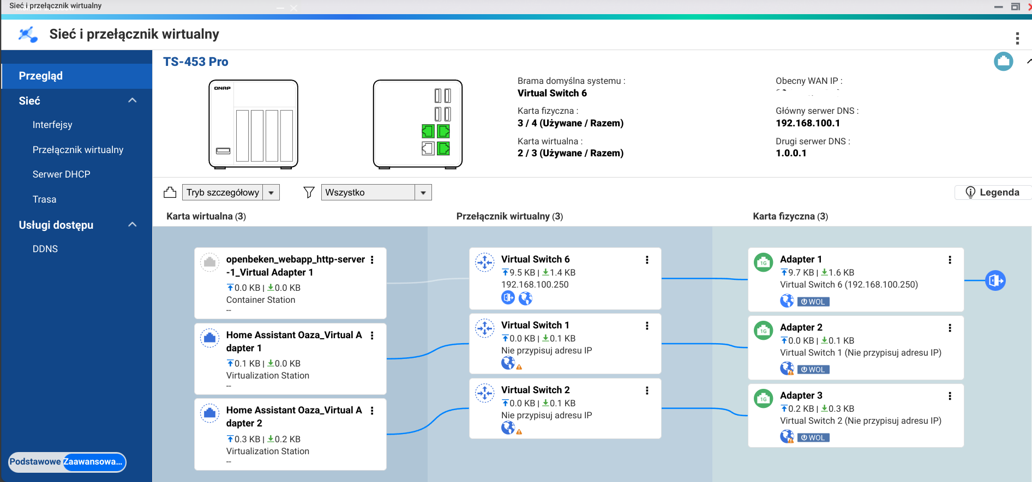Open options menu for Home Assistant adapter 1
This screenshot has height=482, width=1032.
click(372, 335)
